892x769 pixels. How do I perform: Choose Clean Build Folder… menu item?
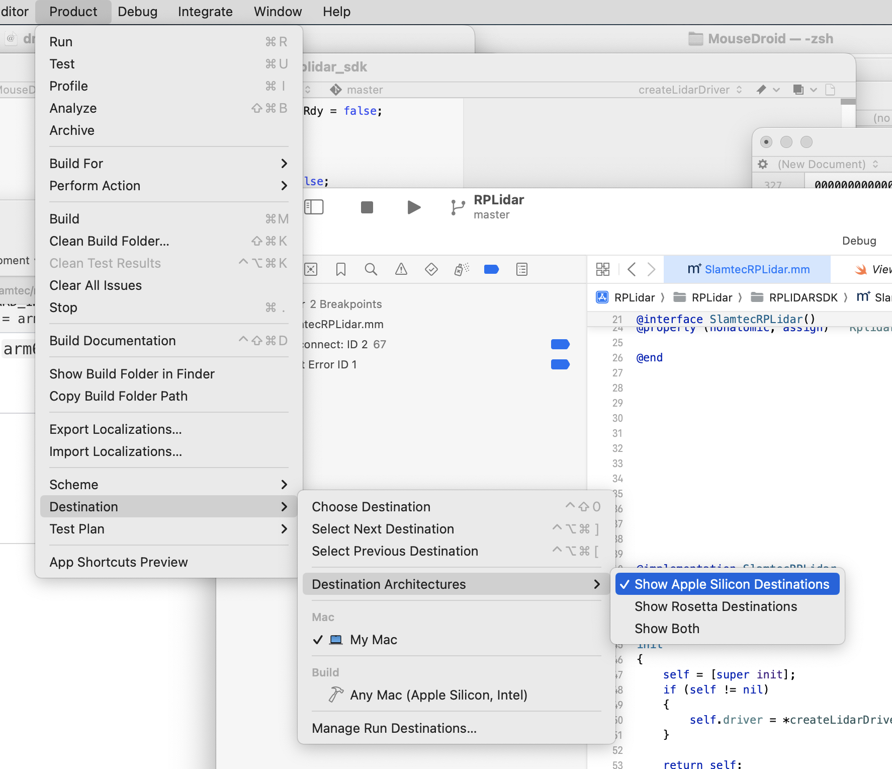coord(109,241)
